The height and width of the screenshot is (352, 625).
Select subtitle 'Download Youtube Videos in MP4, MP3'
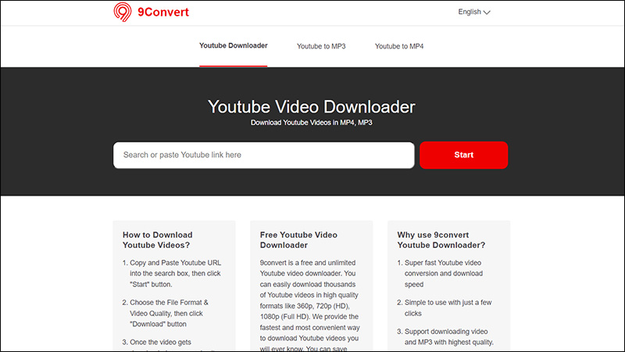tap(311, 123)
